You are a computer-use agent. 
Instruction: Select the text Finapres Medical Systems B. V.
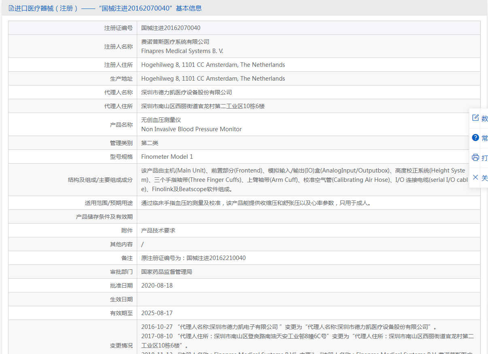point(182,51)
